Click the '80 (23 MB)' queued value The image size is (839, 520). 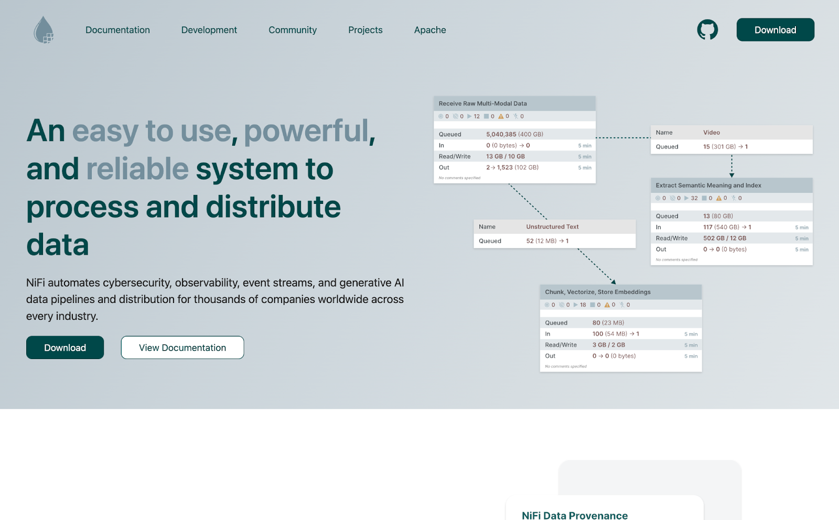(x=608, y=323)
